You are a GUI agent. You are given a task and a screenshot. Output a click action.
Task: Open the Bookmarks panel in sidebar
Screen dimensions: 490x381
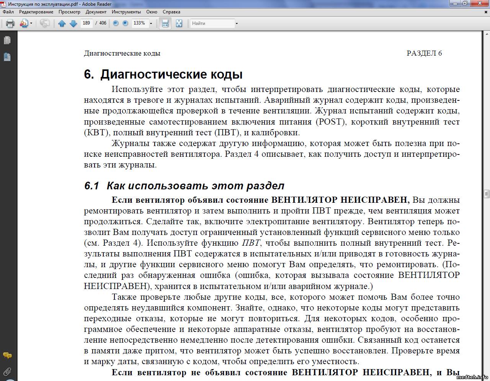click(7, 57)
